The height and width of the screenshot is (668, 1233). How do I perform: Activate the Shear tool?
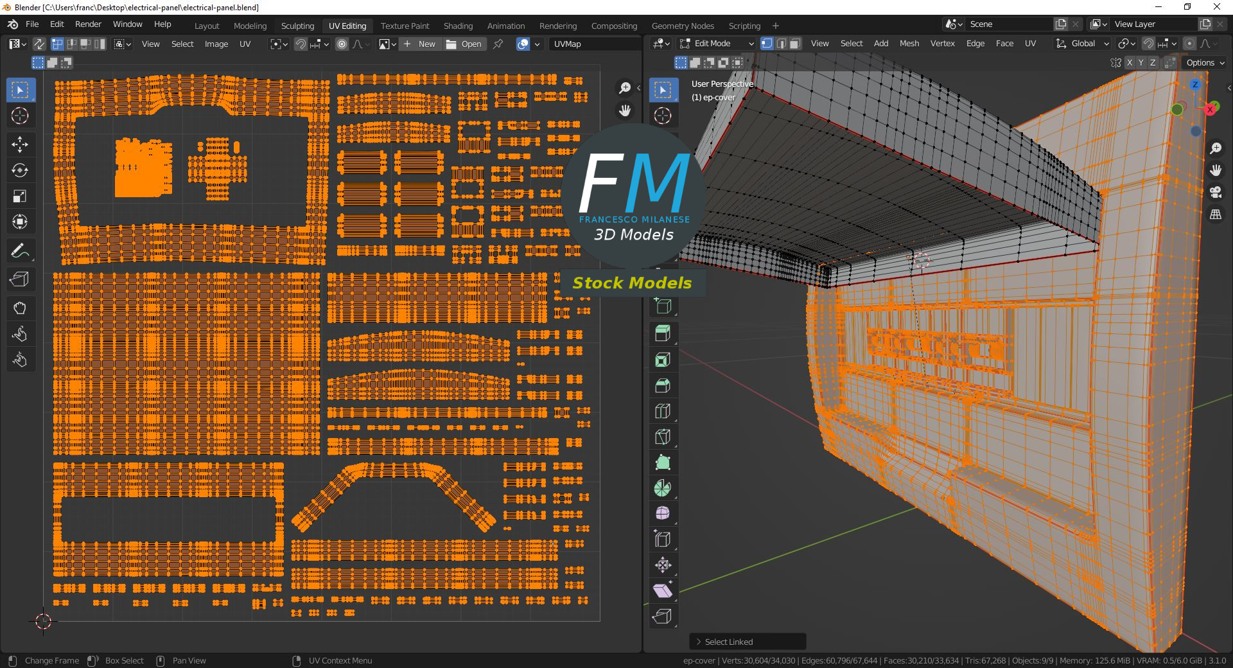click(x=663, y=590)
